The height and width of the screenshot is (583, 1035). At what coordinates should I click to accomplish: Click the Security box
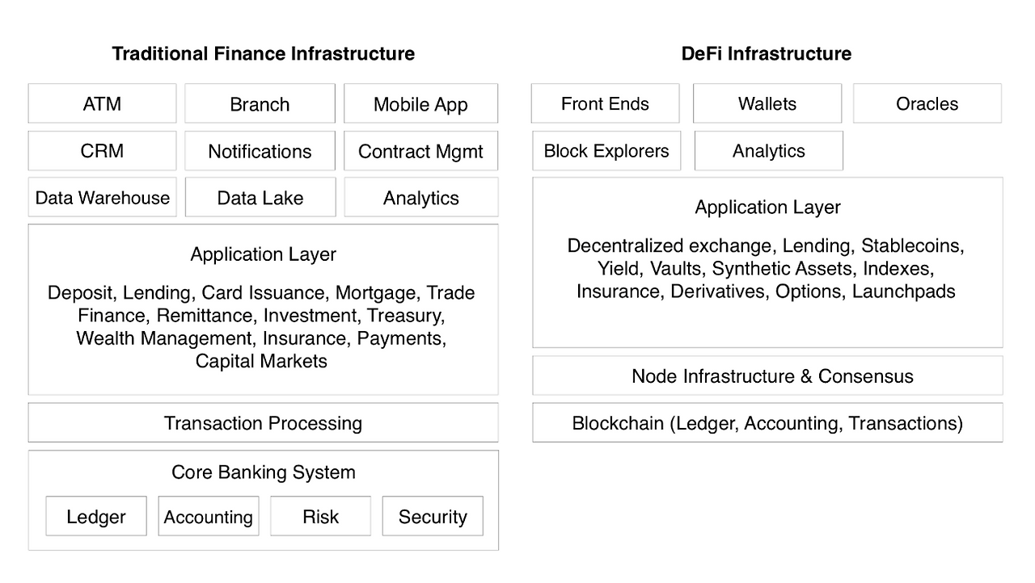pyautogui.click(x=433, y=517)
